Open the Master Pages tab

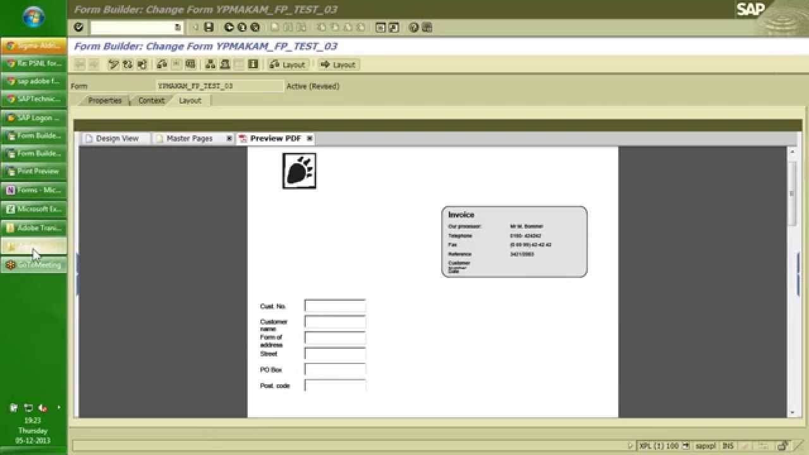(x=189, y=138)
